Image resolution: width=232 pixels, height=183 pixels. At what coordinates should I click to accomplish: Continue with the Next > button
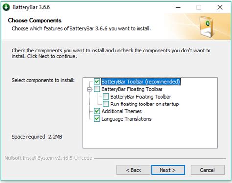tap(168, 170)
